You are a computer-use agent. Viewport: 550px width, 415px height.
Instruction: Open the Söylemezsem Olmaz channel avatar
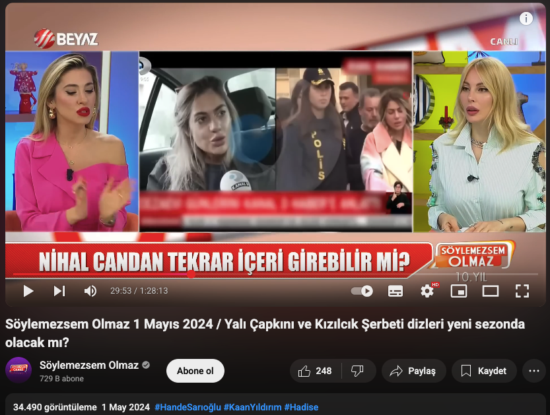coord(18,371)
